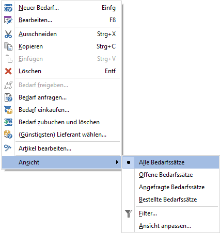Switch view to Angefragte Bedarfssätze
The height and width of the screenshot is (233, 220).
(170, 187)
